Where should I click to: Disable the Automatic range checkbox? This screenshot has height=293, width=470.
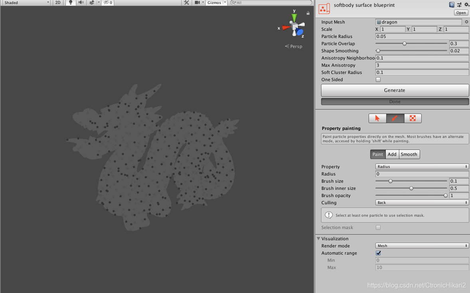click(x=378, y=253)
